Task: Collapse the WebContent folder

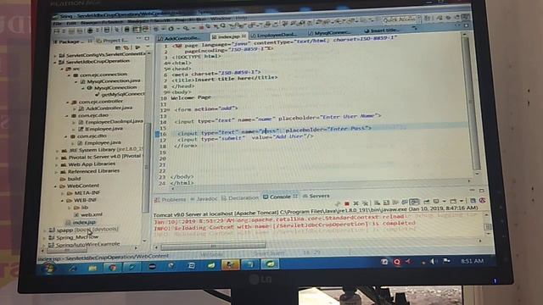Action: point(55,186)
